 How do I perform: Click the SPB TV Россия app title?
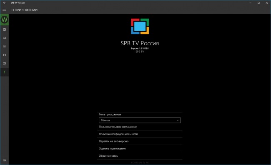tap(140, 43)
